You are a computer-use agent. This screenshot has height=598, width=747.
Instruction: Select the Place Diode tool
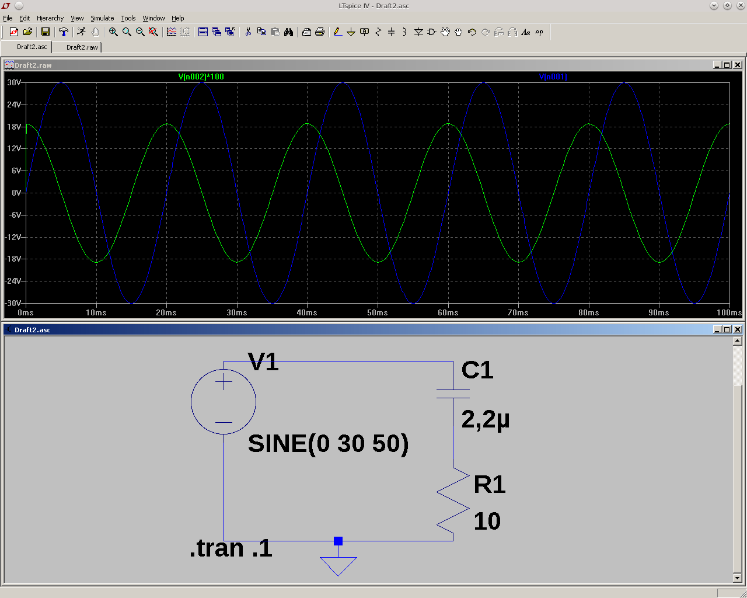(x=418, y=32)
